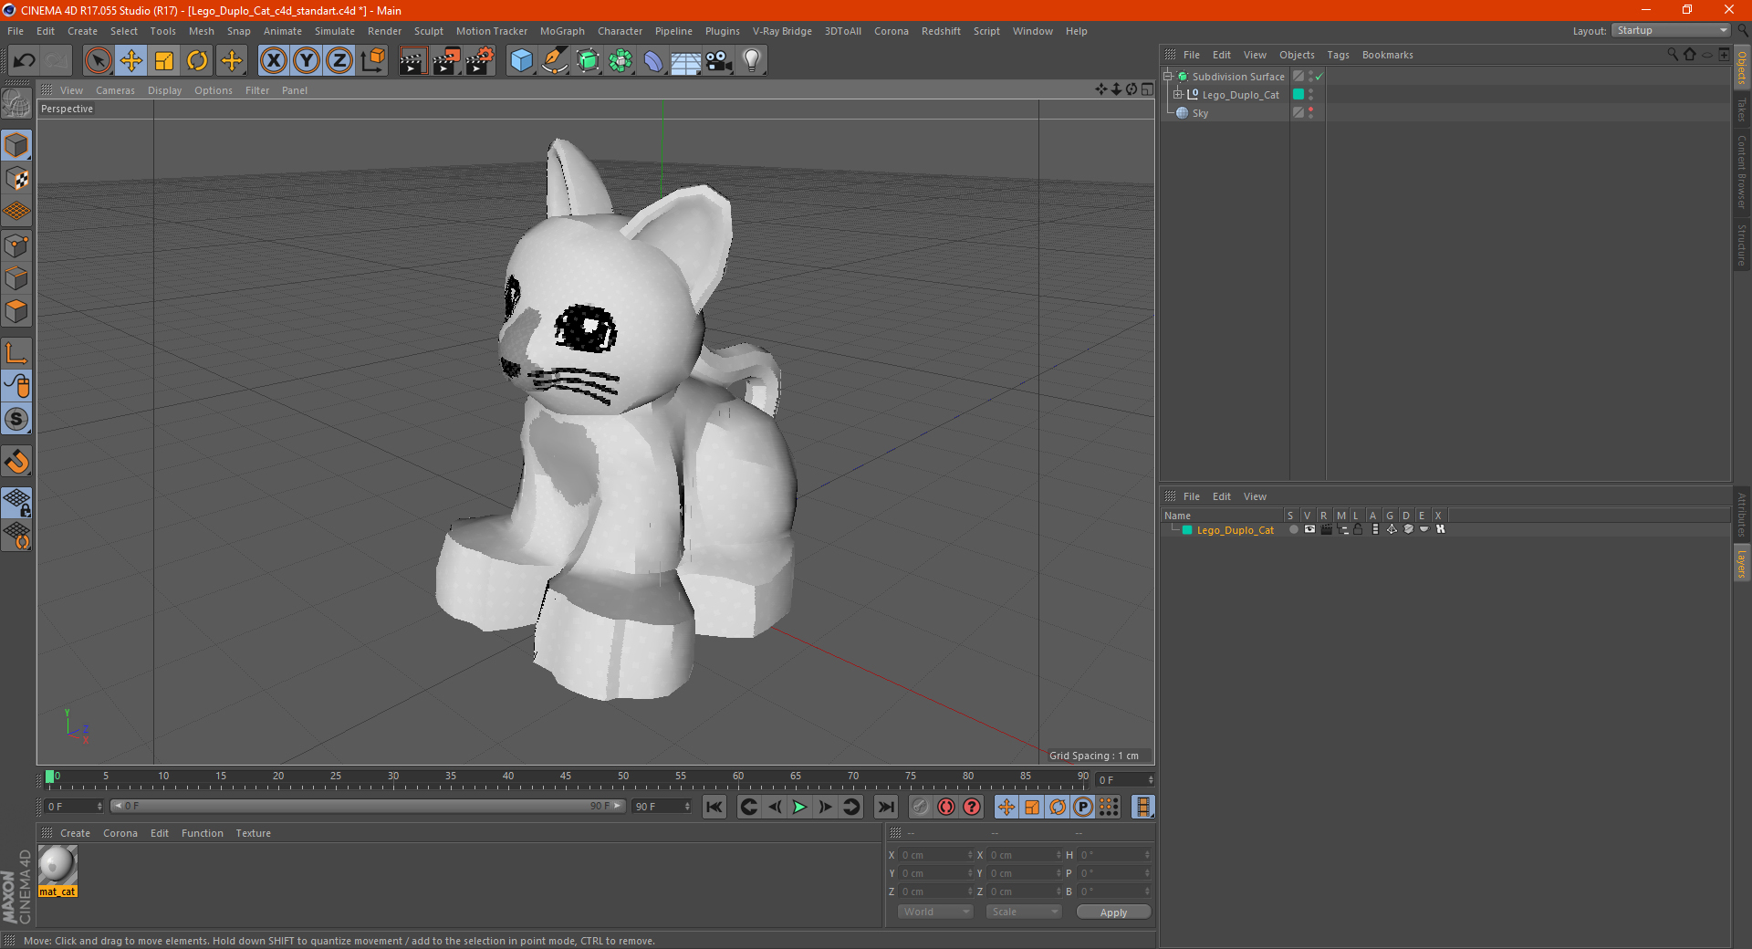Go to start of animation
This screenshot has width=1752, height=949.
pyautogui.click(x=714, y=807)
